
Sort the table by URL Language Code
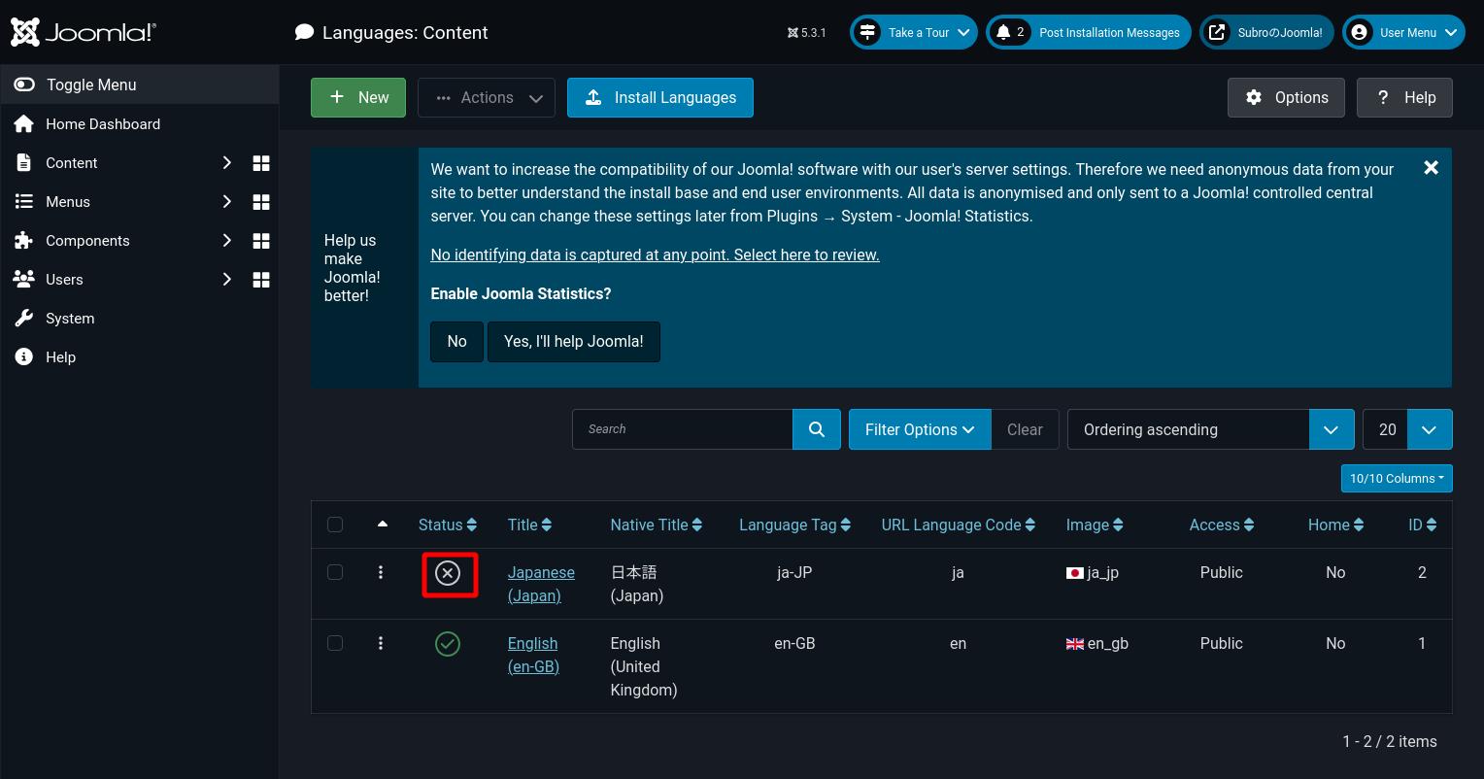pyautogui.click(x=958, y=525)
